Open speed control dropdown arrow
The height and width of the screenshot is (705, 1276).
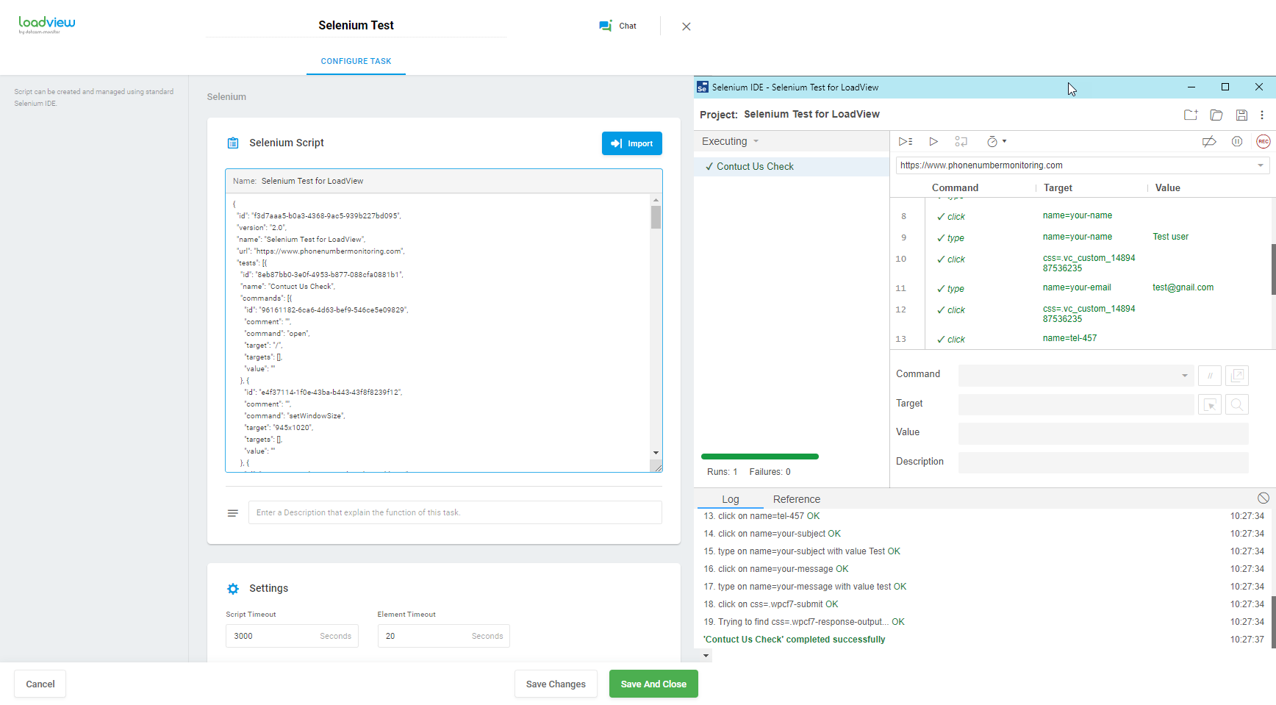tap(1004, 141)
